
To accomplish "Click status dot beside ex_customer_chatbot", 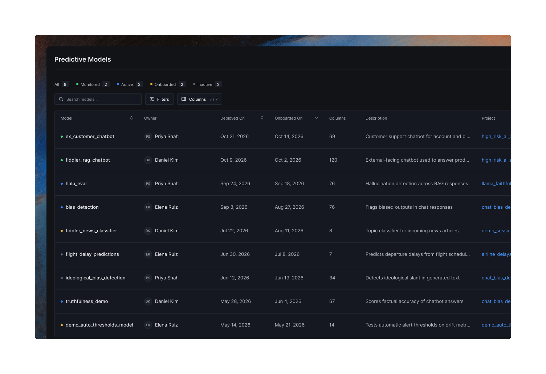I will click(x=62, y=137).
